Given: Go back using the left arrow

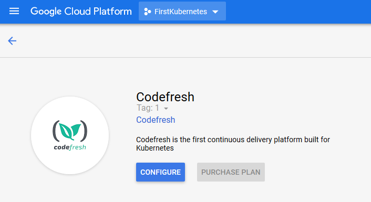Looking at the screenshot, I should tap(12, 41).
